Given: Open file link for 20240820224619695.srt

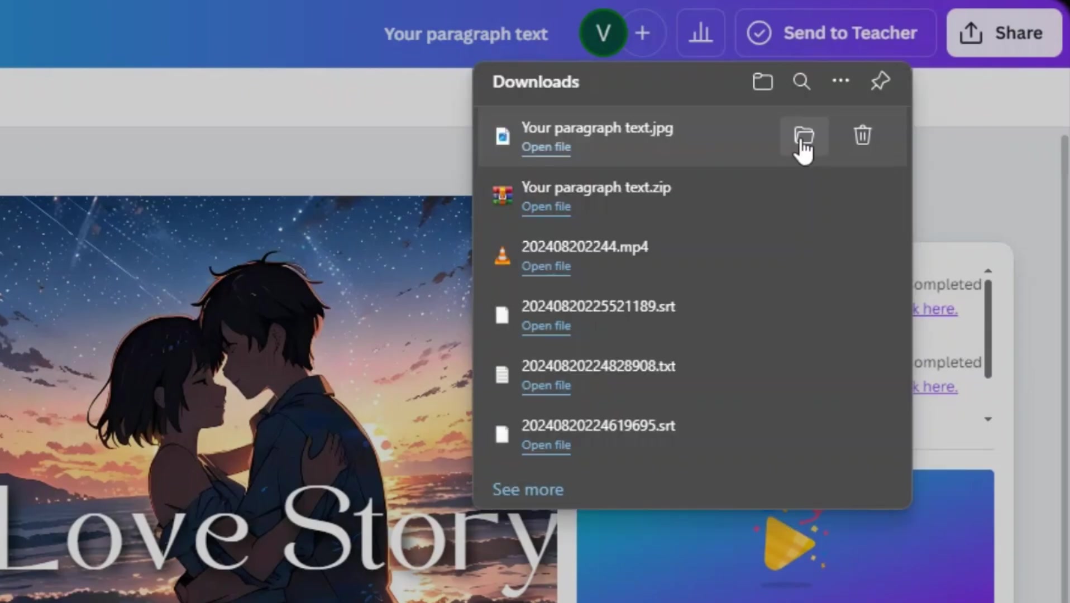Looking at the screenshot, I should click(x=546, y=445).
